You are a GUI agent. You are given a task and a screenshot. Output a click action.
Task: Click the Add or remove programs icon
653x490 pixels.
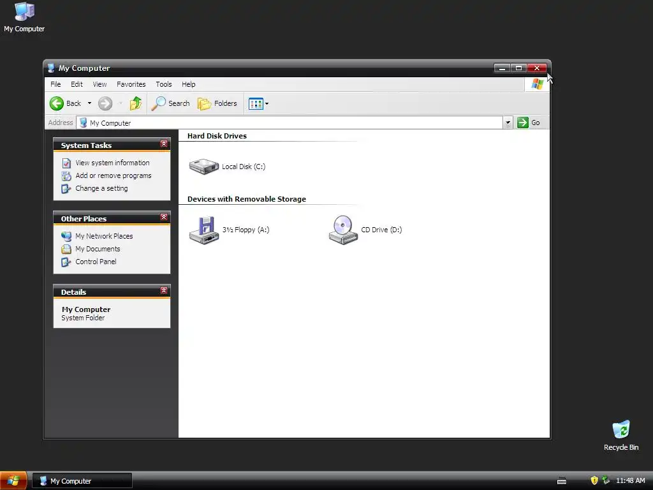tap(66, 176)
